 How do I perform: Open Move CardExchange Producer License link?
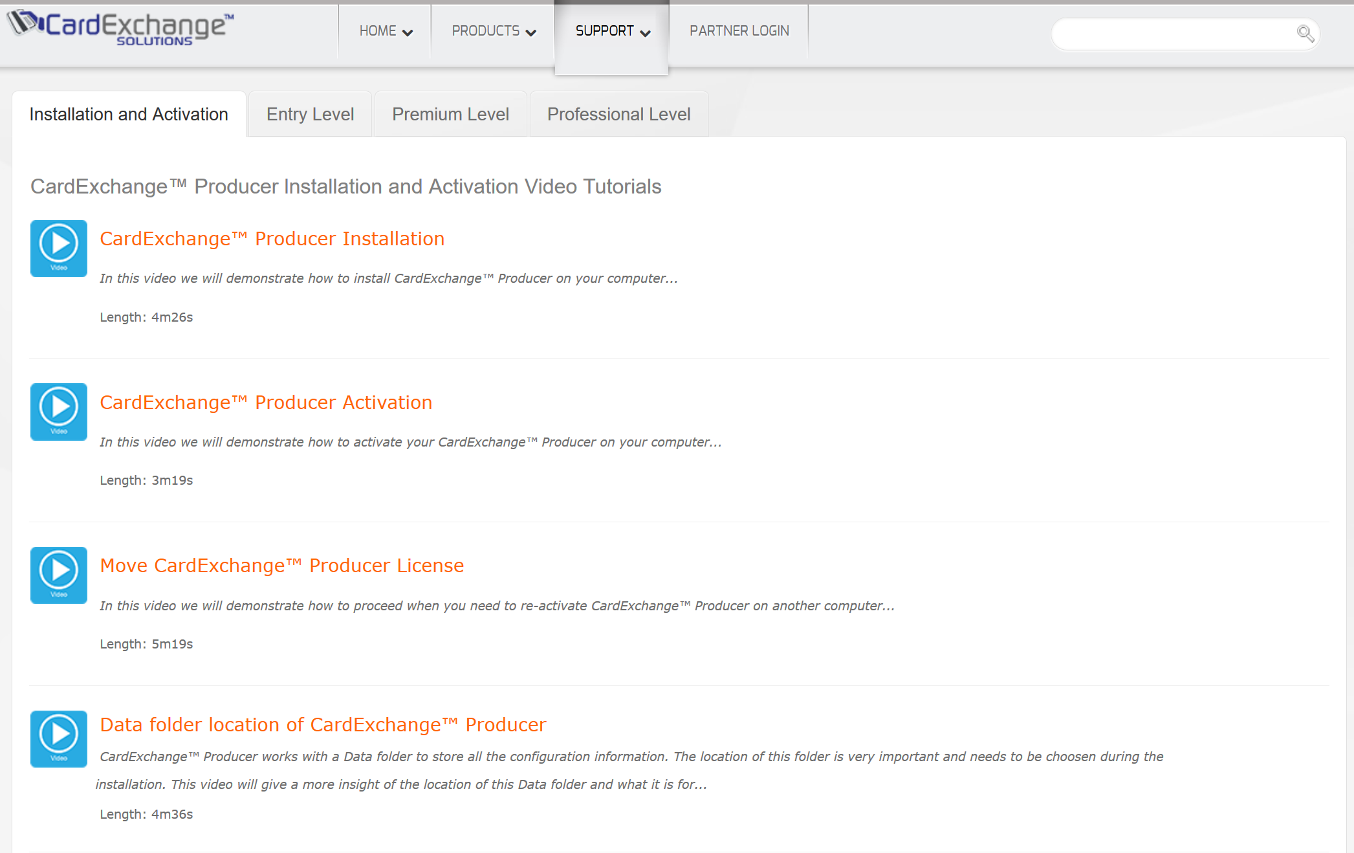[x=282, y=566]
